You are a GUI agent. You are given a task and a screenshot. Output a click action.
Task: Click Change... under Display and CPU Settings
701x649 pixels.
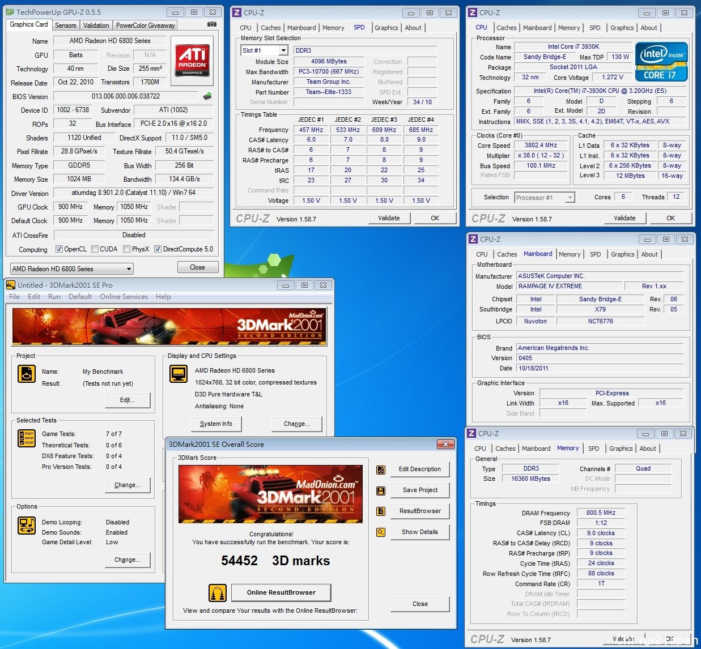point(297,424)
